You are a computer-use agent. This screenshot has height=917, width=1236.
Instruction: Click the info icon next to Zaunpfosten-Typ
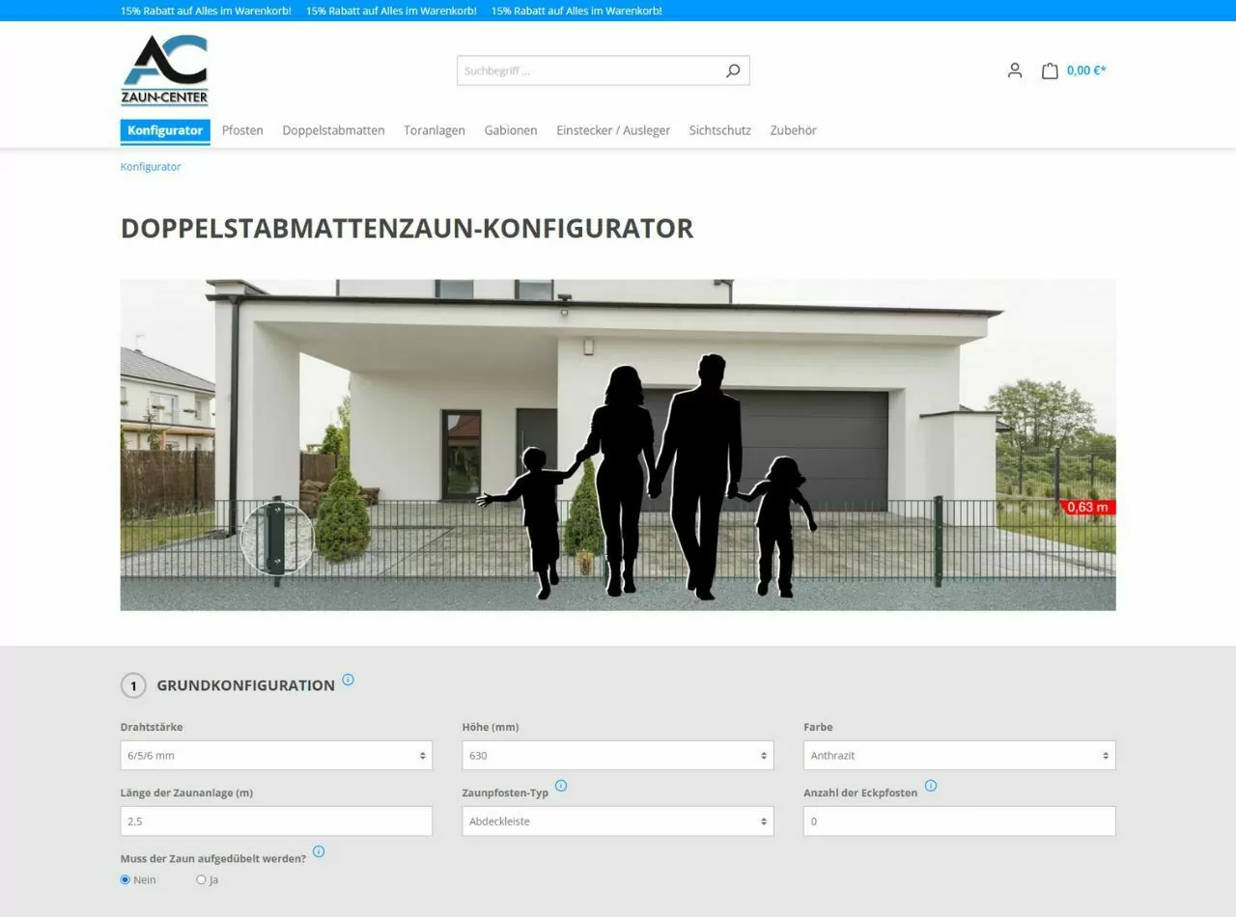(x=562, y=785)
